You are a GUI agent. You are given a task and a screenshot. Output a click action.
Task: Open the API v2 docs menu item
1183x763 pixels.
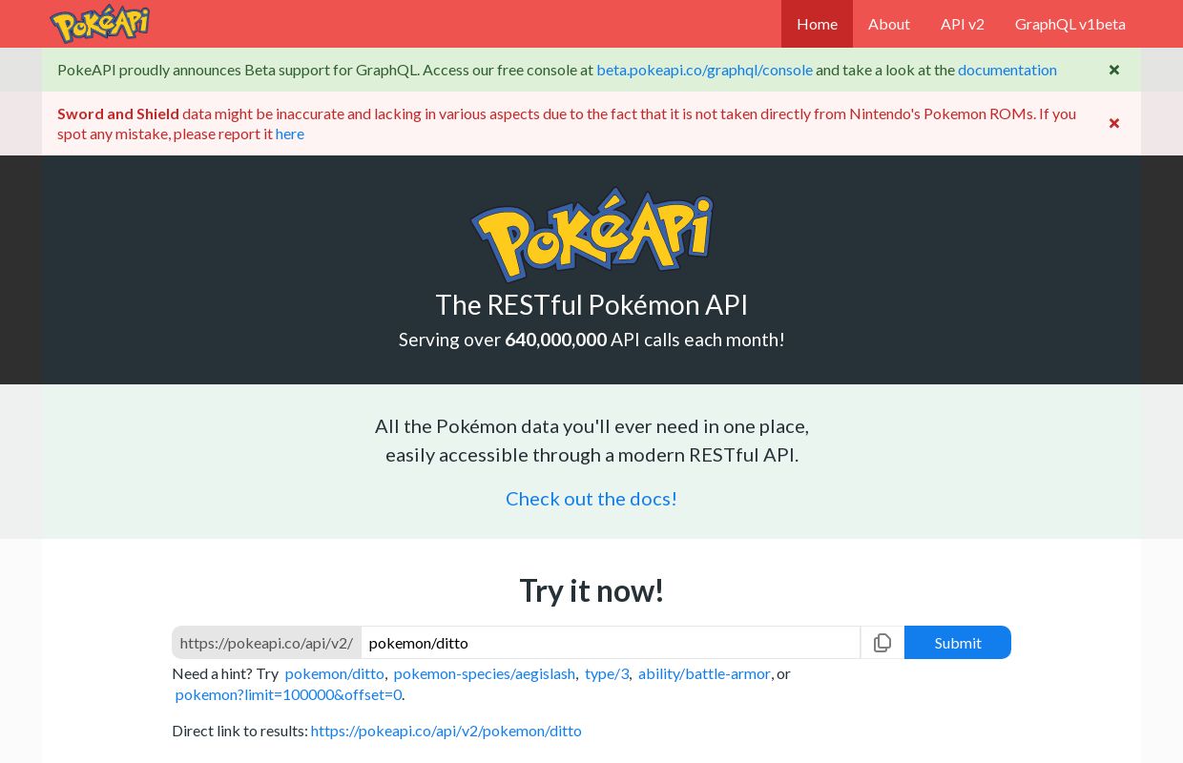[x=963, y=24]
